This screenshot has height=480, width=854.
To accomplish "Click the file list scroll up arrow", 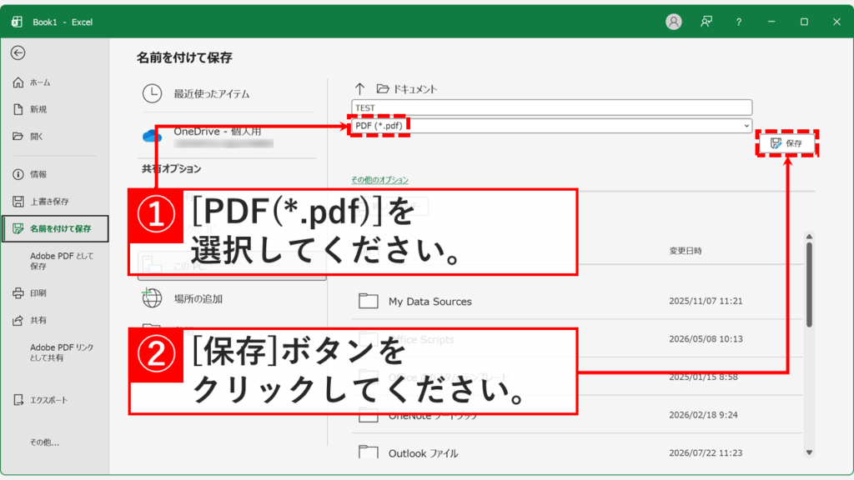I will (x=809, y=237).
